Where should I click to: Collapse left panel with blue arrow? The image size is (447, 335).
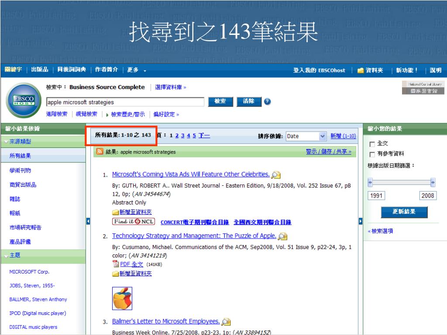(x=88, y=221)
